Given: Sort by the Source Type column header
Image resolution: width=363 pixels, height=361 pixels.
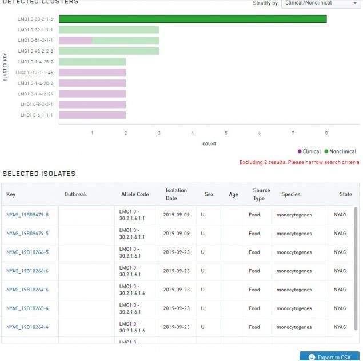Looking at the screenshot, I should [261, 194].
